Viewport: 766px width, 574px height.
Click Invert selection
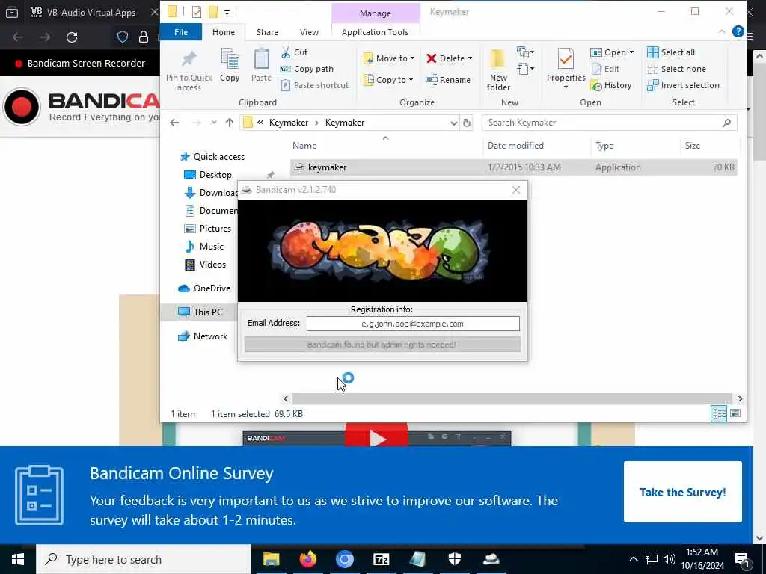coord(683,85)
